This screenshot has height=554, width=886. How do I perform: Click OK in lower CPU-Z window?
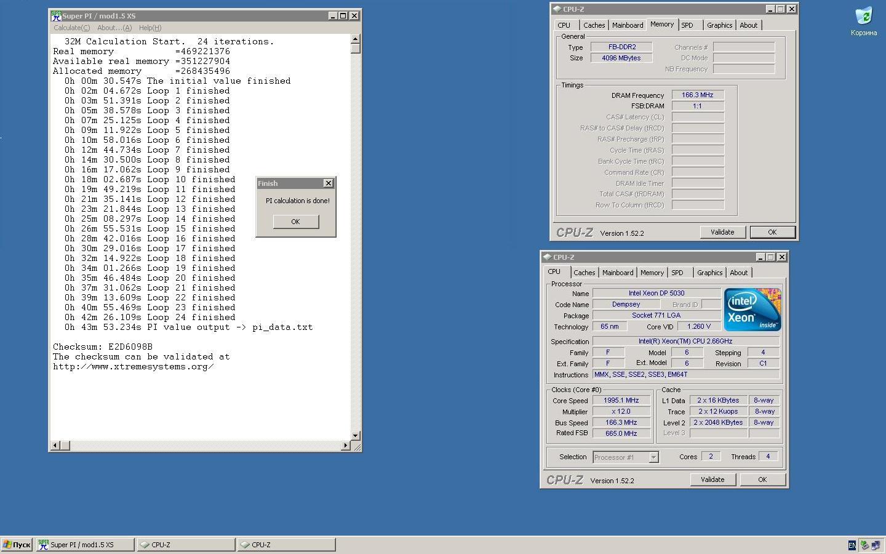[x=762, y=480]
